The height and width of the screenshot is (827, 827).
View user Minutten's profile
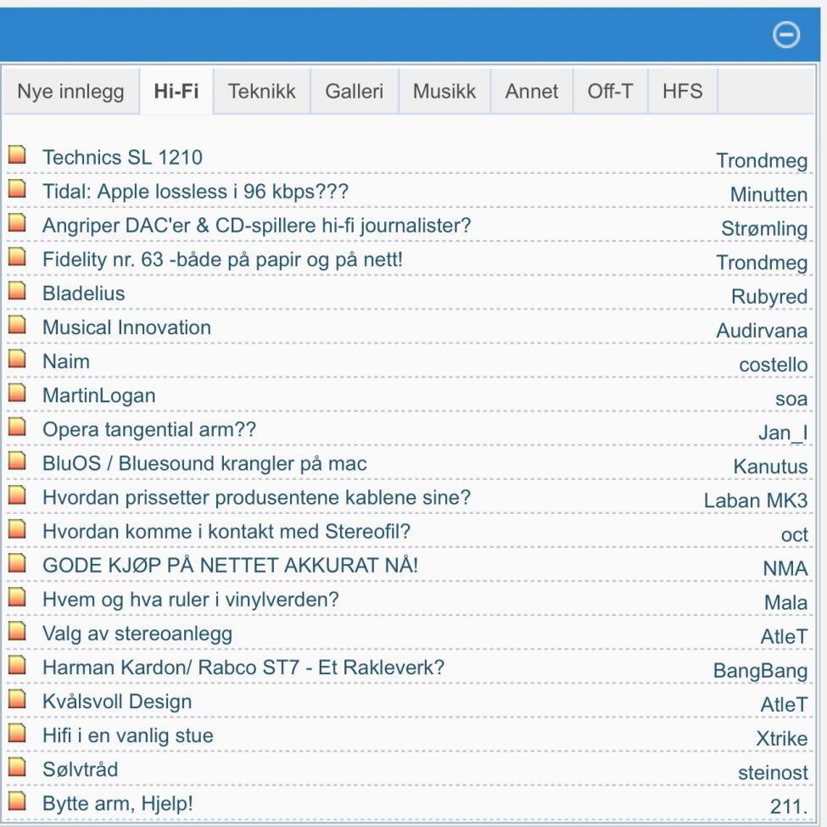click(769, 194)
